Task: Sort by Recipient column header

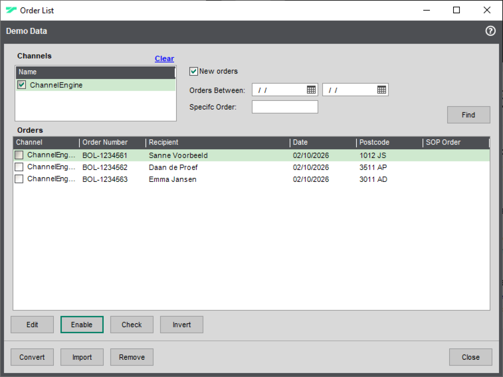Action: 218,143
